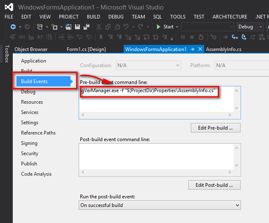Select the Debug properties page
Screen dimensions: 269x223
[x=28, y=92]
